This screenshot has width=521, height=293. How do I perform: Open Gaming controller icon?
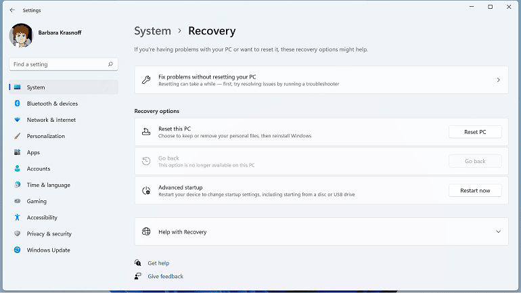coord(18,201)
